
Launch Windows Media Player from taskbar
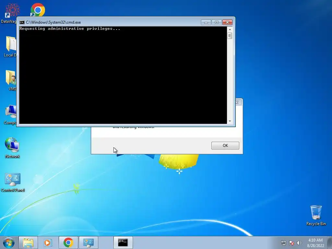click(x=48, y=243)
